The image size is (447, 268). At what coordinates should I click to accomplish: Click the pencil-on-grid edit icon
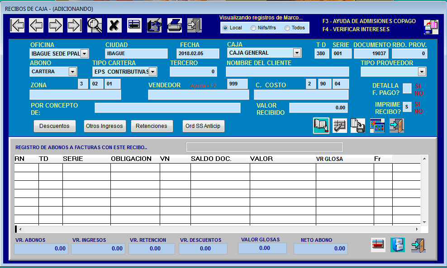click(x=339, y=126)
